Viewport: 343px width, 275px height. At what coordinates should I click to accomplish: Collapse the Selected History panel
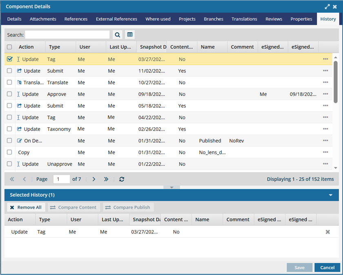click(x=330, y=195)
